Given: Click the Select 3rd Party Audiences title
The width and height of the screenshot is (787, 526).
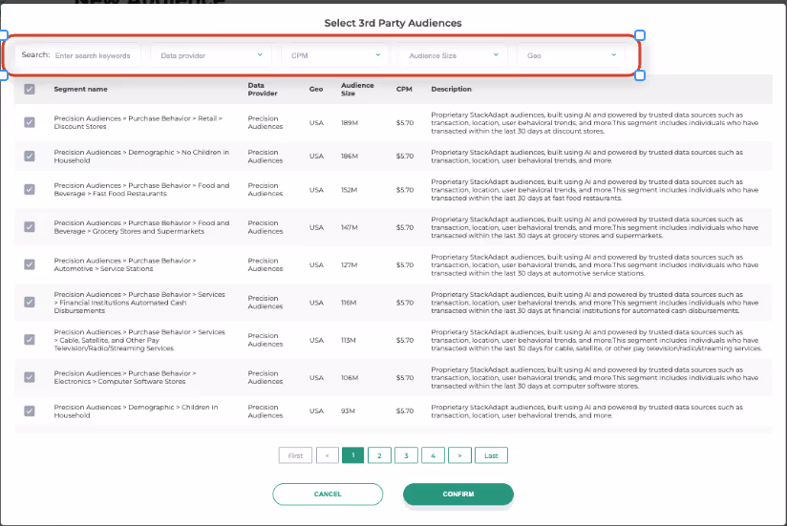Looking at the screenshot, I should pyautogui.click(x=393, y=23).
